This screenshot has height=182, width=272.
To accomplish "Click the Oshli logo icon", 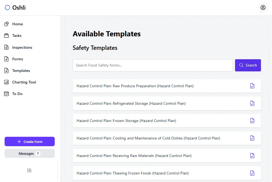I will tap(7, 8).
